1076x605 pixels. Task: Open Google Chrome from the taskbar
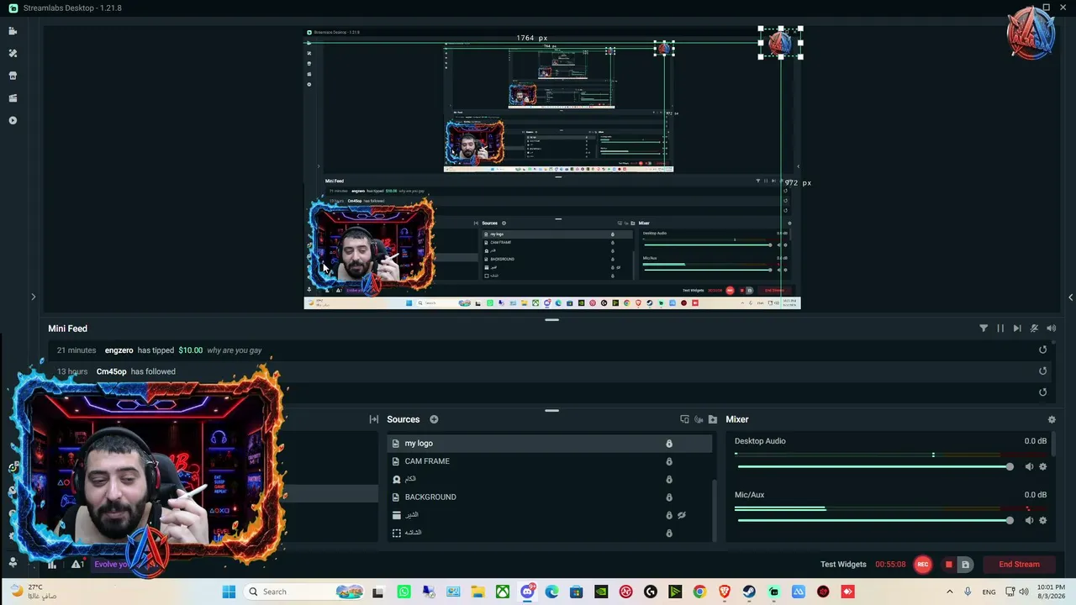pyautogui.click(x=699, y=592)
